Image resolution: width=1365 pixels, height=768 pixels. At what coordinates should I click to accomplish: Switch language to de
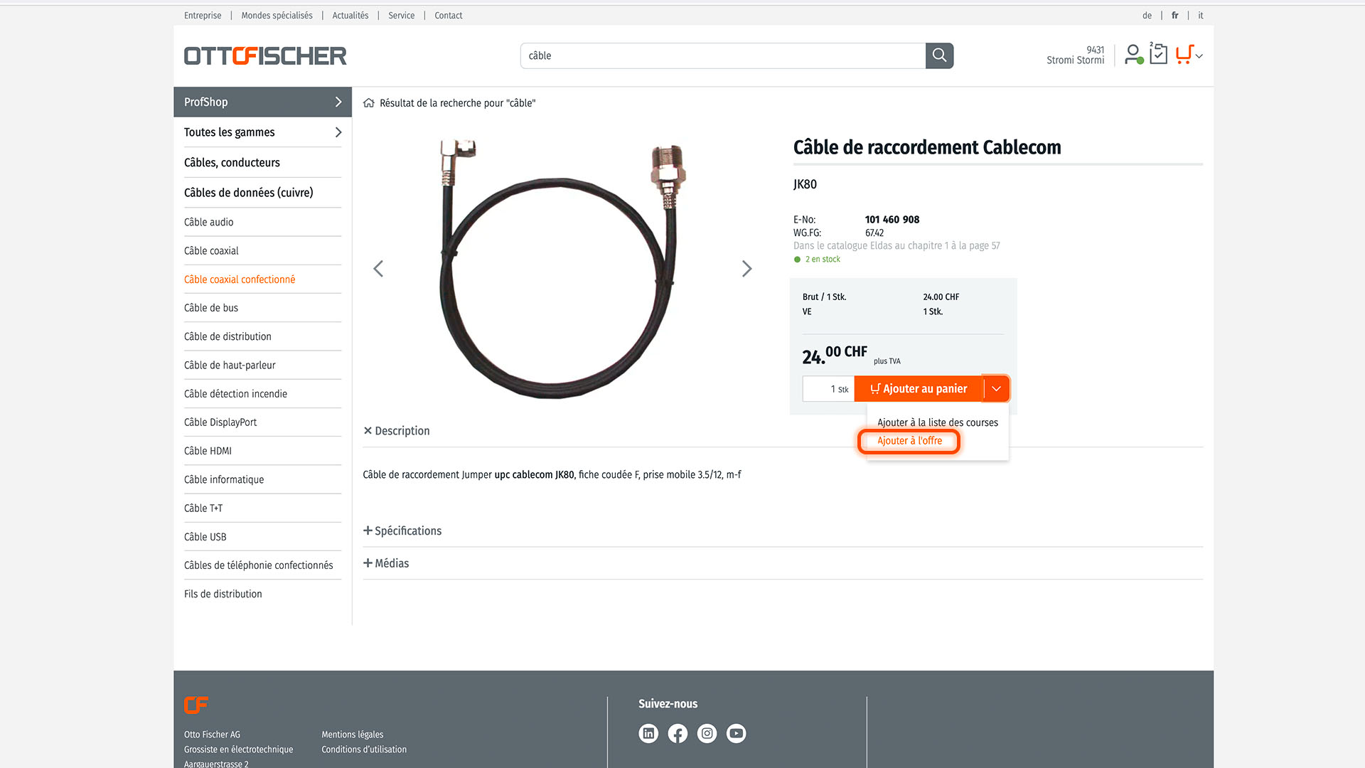(x=1147, y=16)
